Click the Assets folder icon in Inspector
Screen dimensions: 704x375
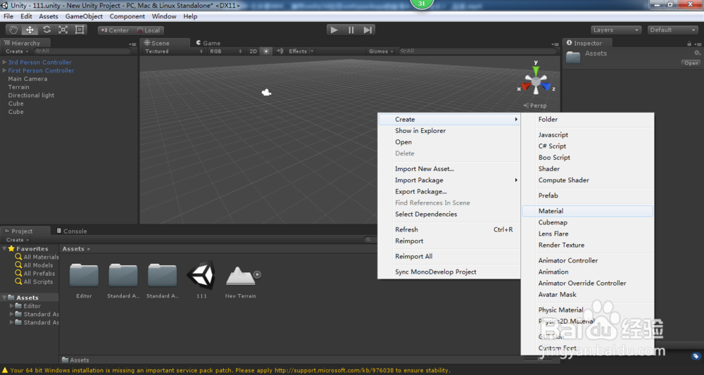click(x=573, y=58)
